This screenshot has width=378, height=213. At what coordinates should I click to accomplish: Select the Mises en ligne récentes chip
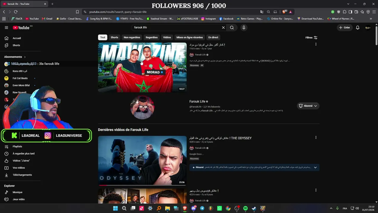click(190, 38)
